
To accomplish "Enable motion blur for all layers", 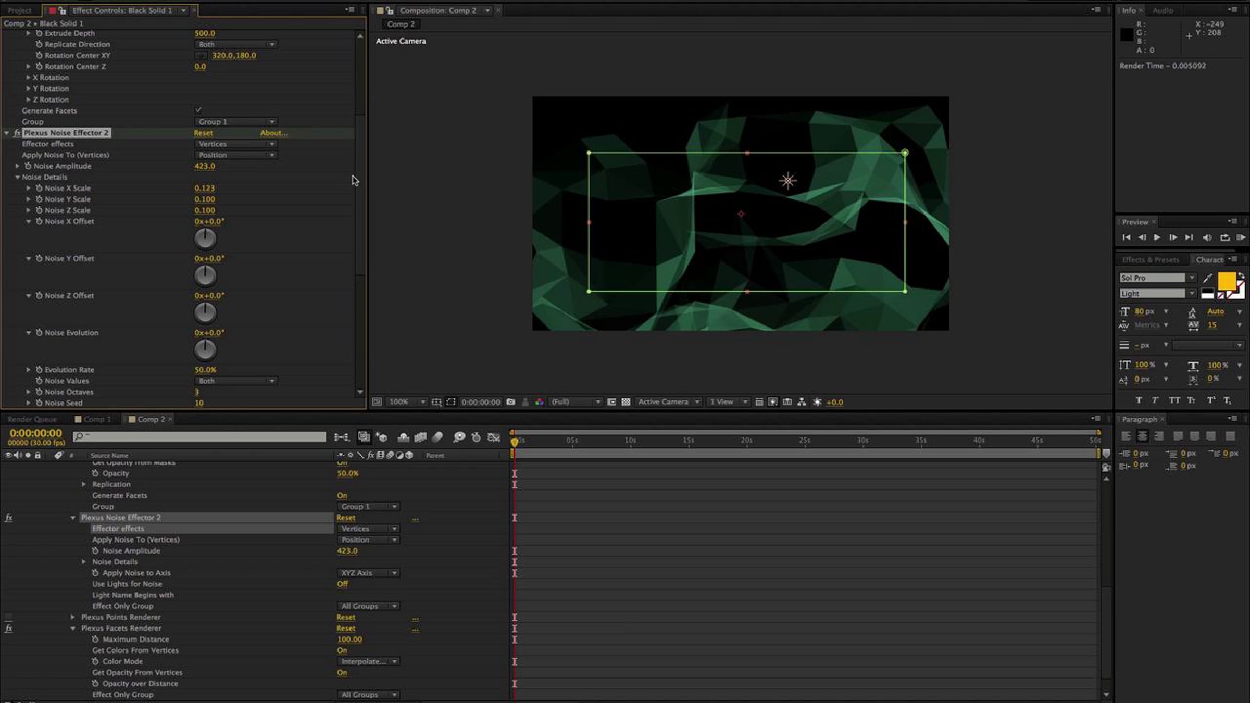I will click(x=438, y=437).
